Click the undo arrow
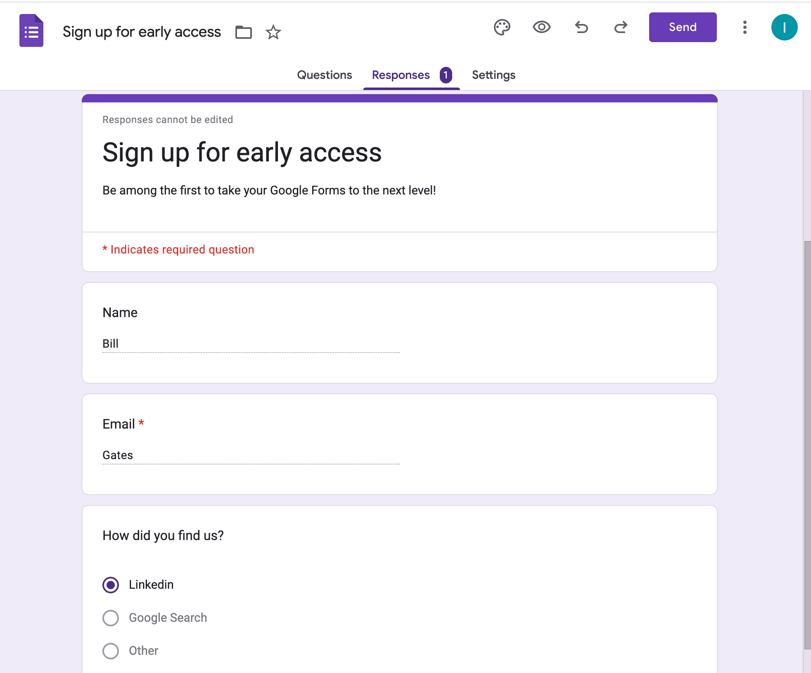The height and width of the screenshot is (673, 811). click(581, 27)
